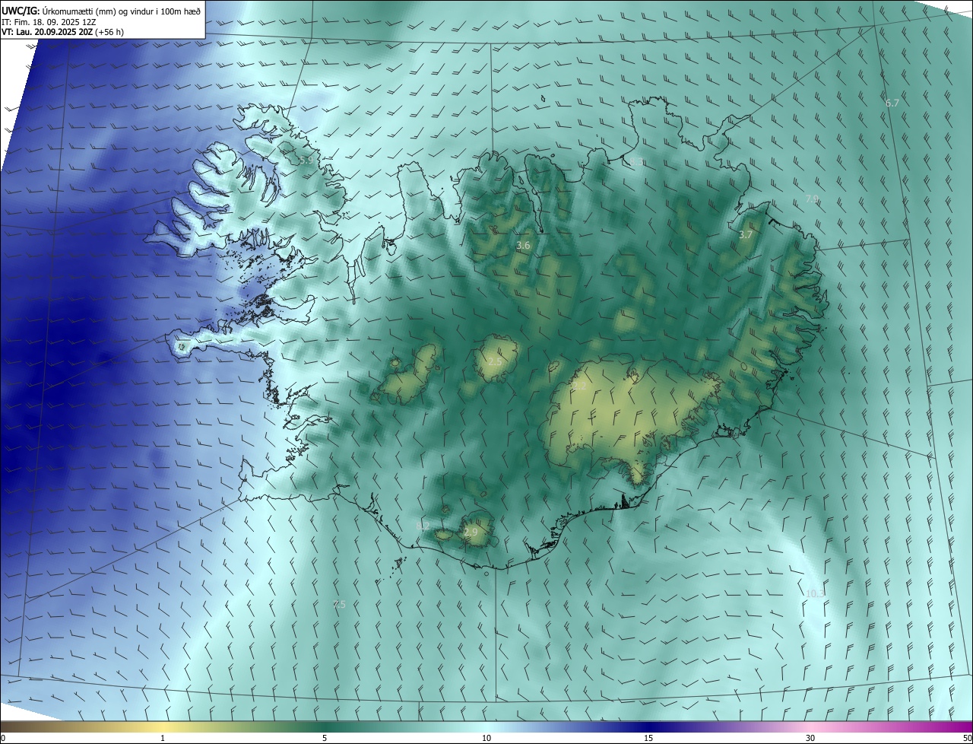
Task: Click the 'VT: Lau. 20.09.2025 20Z (+56 h)' line
Action: click(x=62, y=32)
